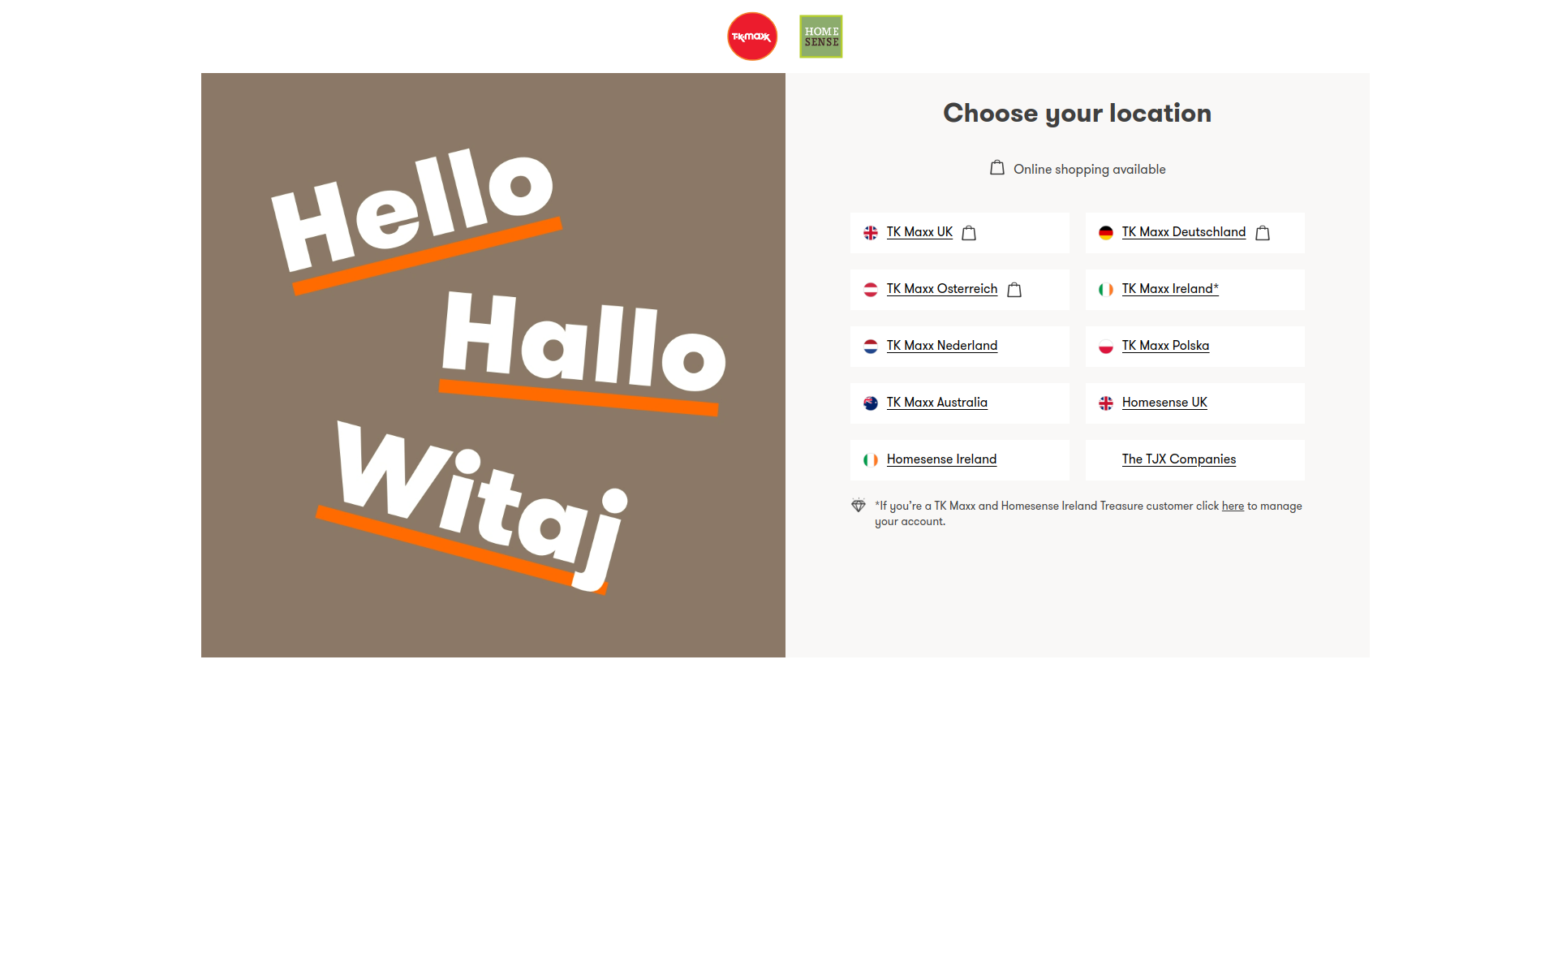Image resolution: width=1558 pixels, height=974 pixels.
Task: Click the Dutch flag icon
Action: 871,347
